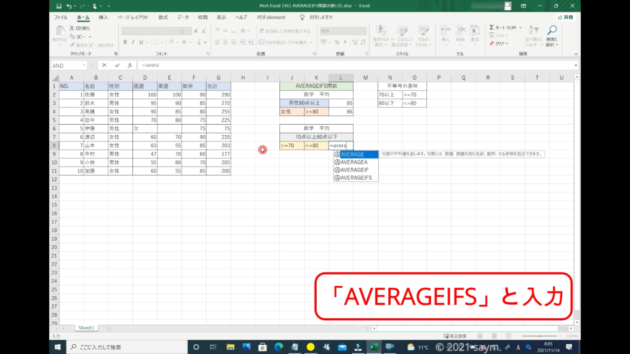Image resolution: width=630 pixels, height=354 pixels.
Task: Select AVERAGEIFS from the autocomplete list
Action: 355,178
